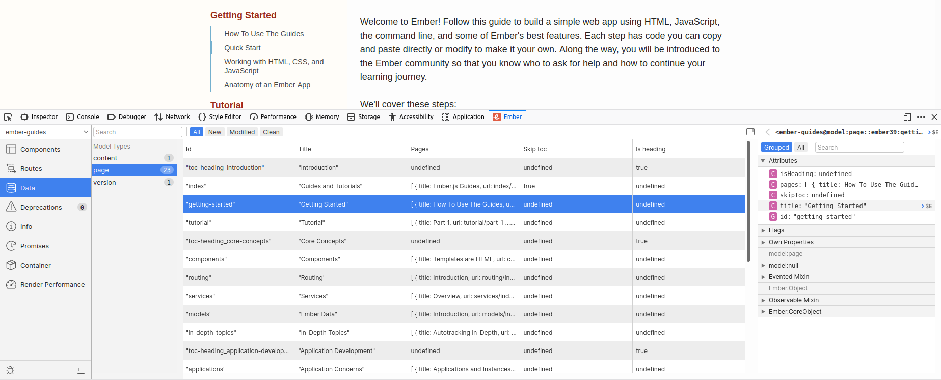Viewport: 941px width, 380px height.
Task: Open Working with HTML, CSS, and JavaScript
Action: tap(274, 66)
